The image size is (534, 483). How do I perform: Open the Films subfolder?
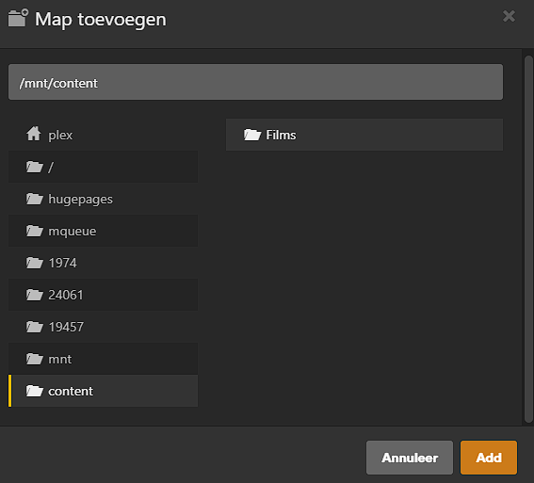(x=364, y=135)
